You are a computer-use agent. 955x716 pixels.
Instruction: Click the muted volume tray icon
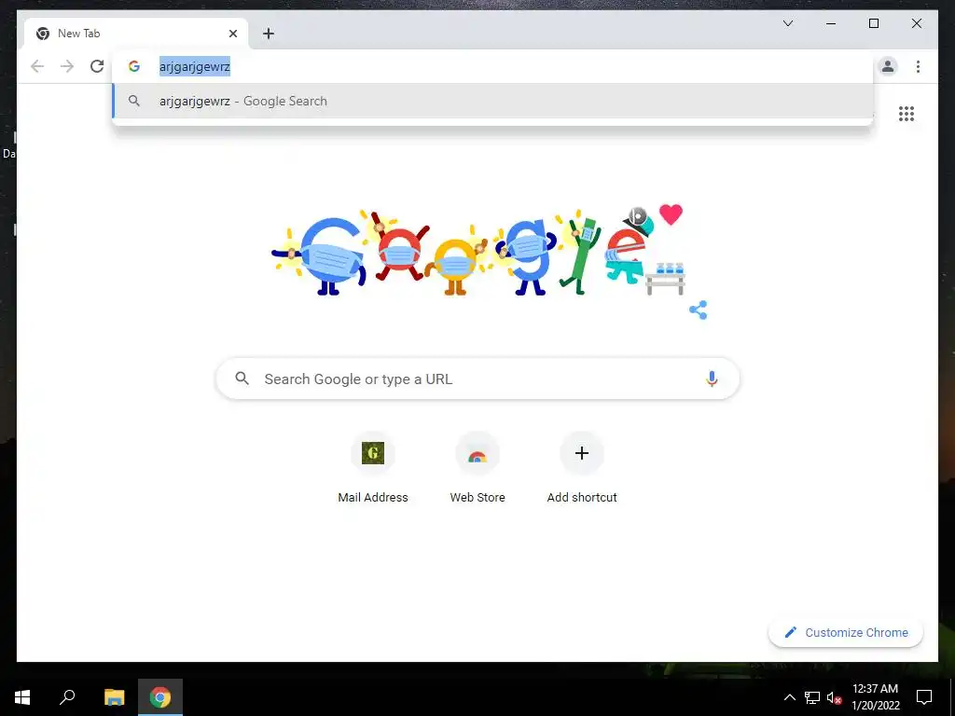[x=835, y=697]
